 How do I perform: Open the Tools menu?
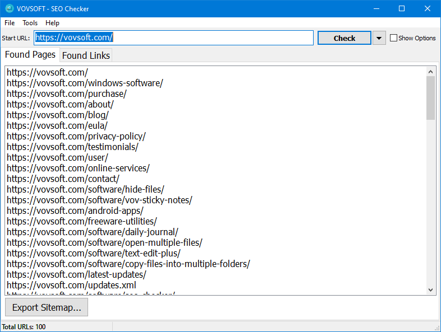point(30,23)
